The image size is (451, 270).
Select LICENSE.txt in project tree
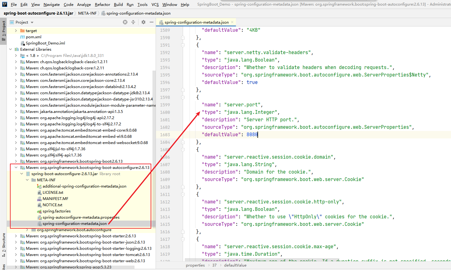[x=53, y=192]
